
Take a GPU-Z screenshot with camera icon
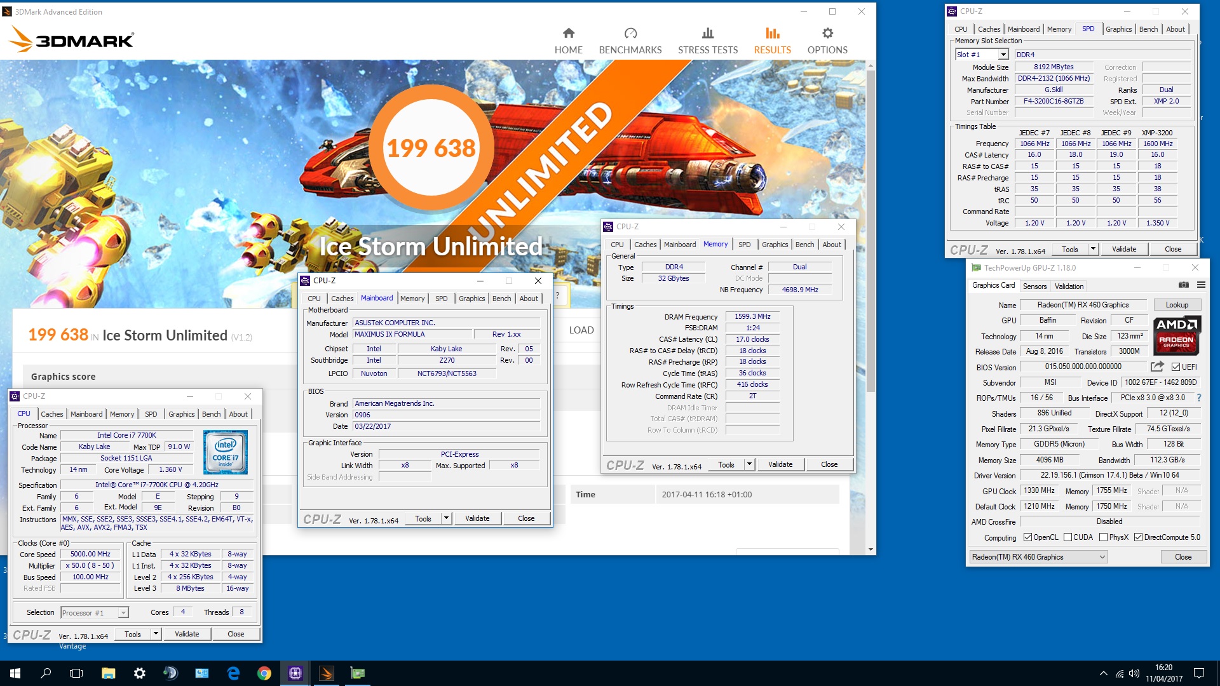pos(1183,285)
